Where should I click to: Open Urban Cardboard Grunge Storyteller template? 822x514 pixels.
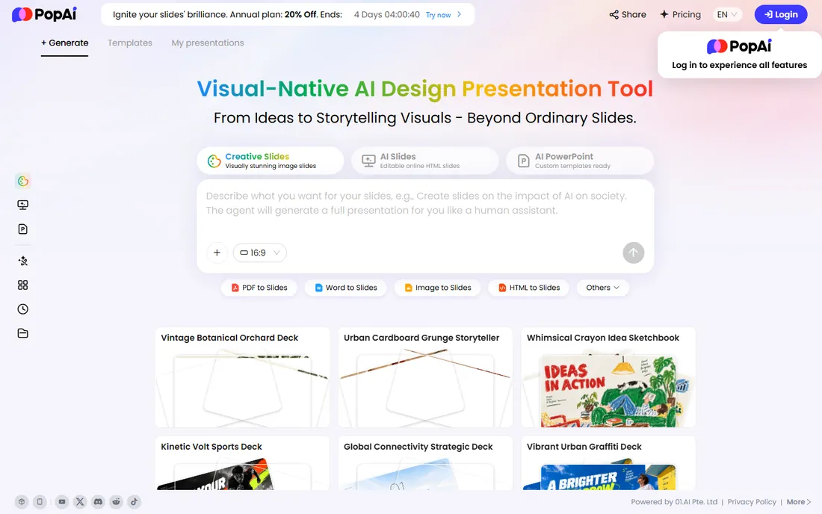coord(425,377)
